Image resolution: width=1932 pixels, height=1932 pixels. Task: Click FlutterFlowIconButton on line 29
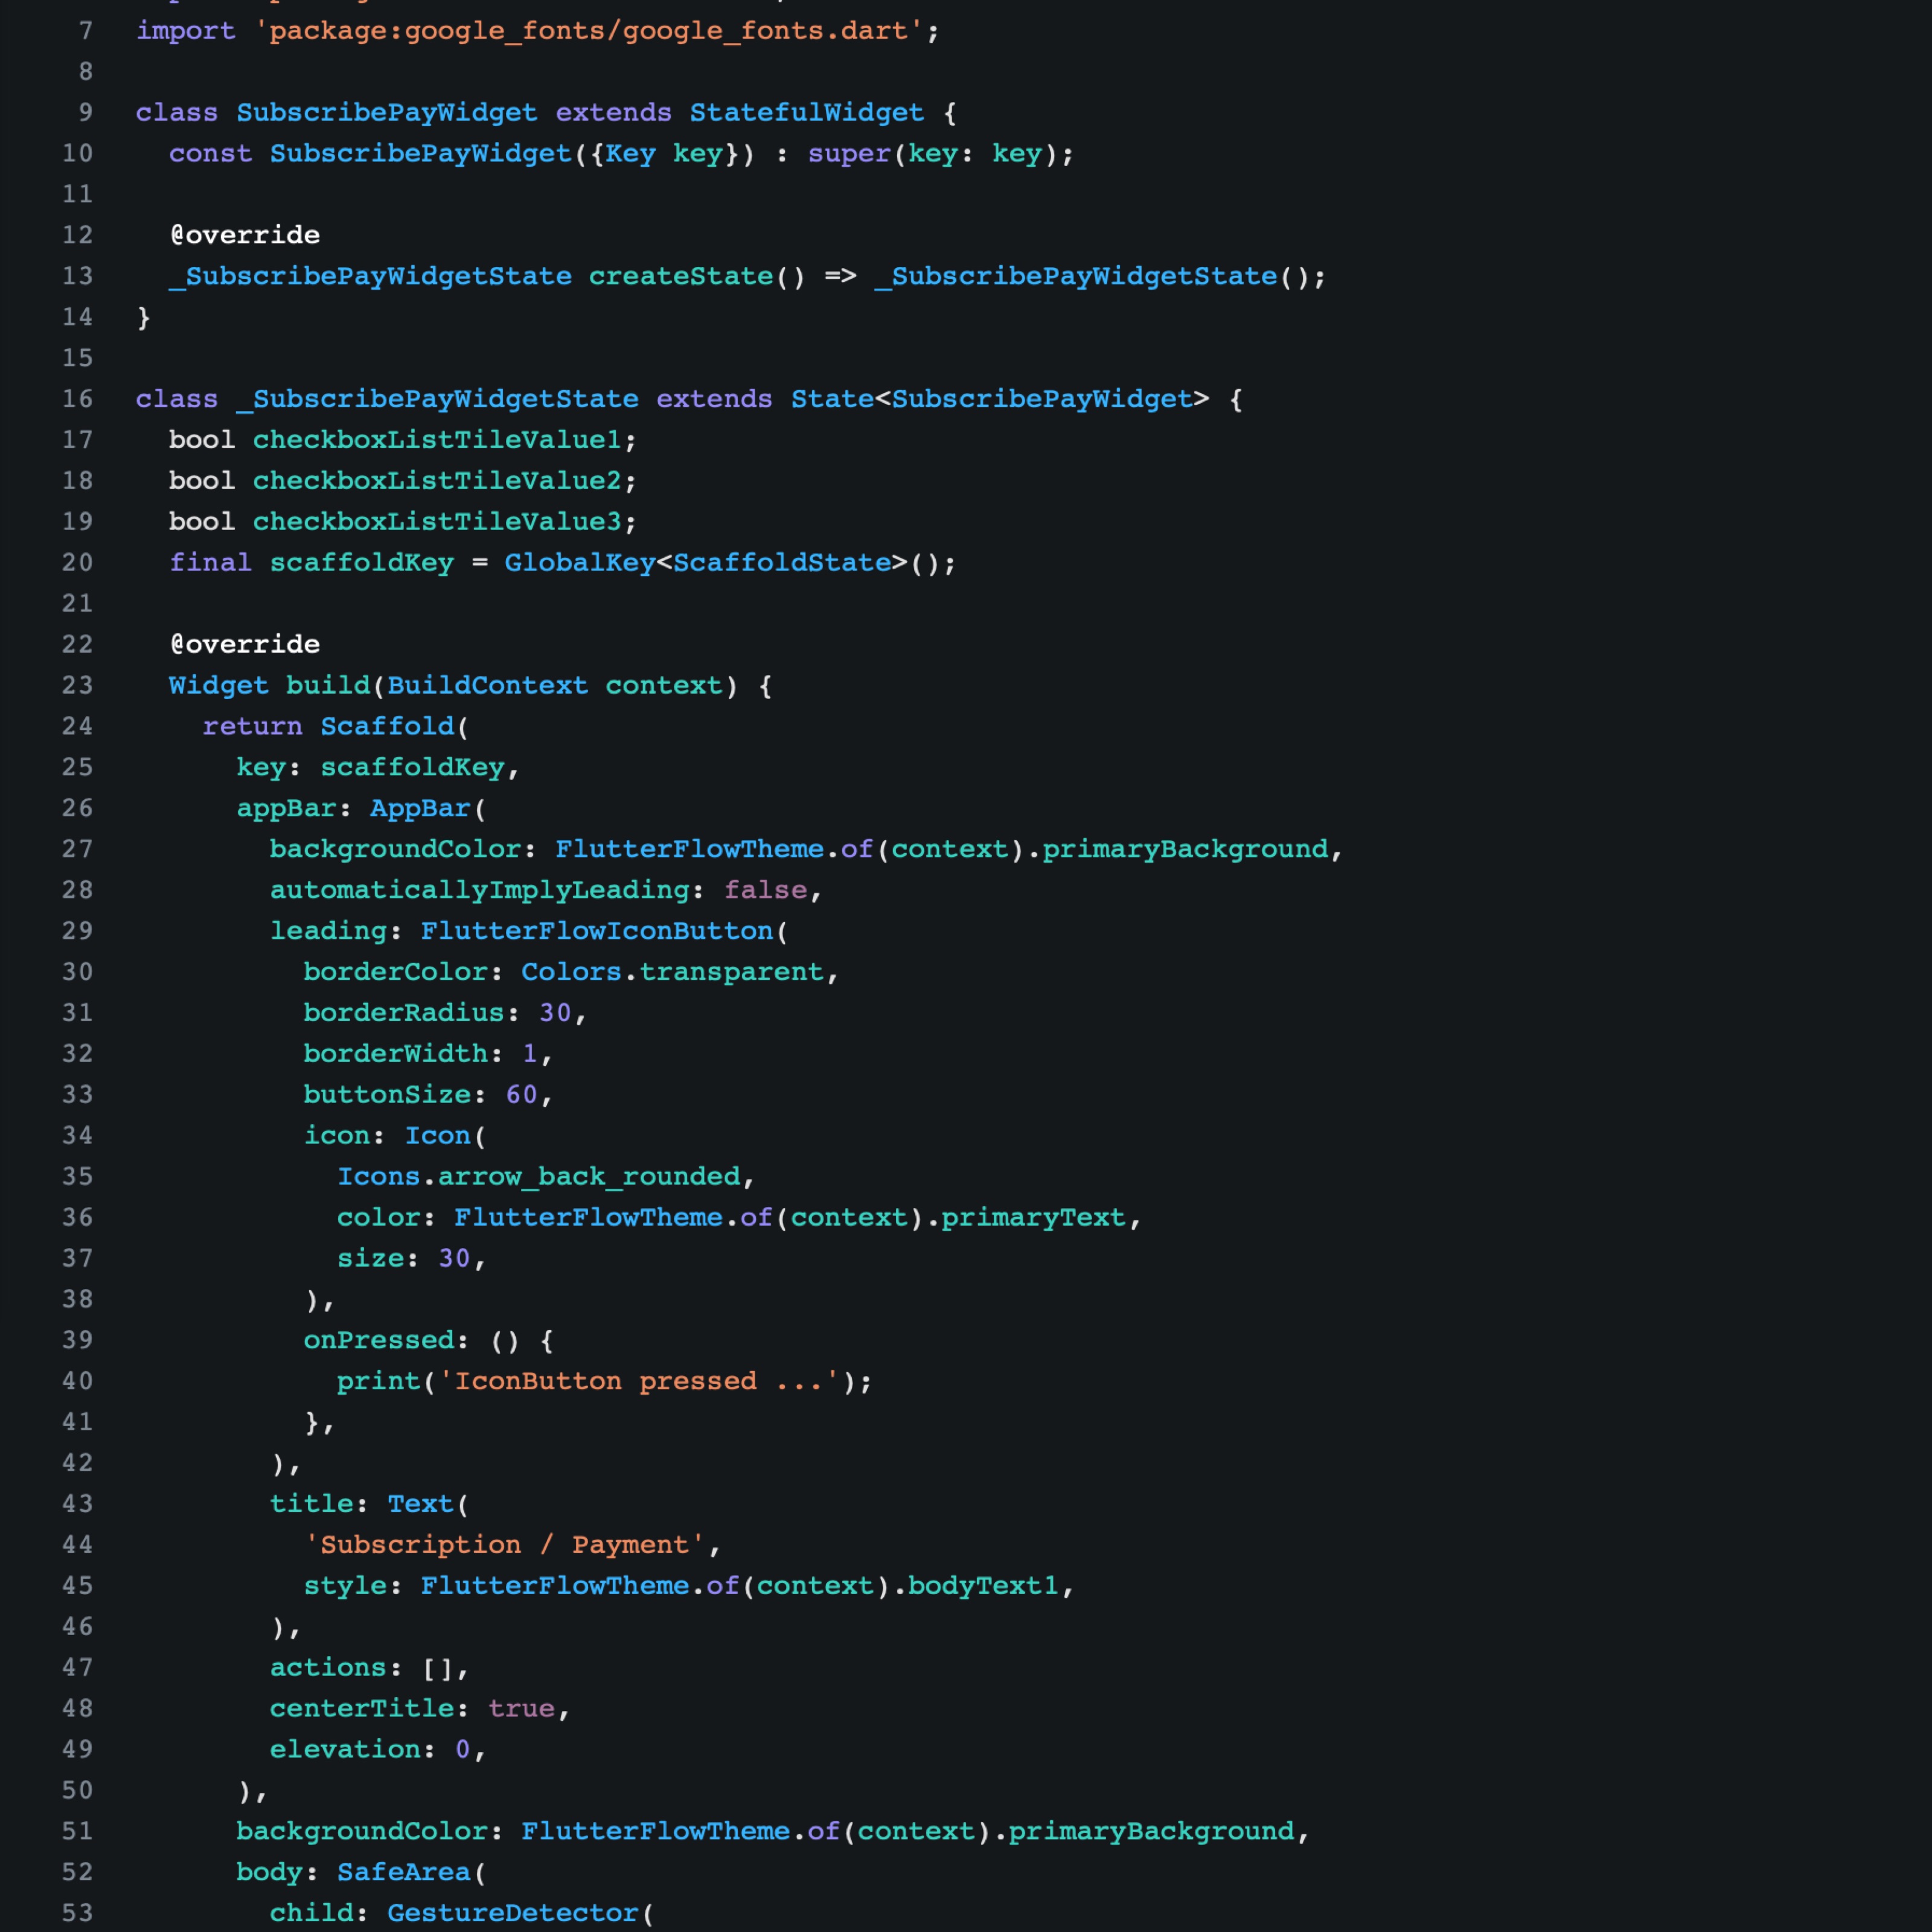coord(597,931)
